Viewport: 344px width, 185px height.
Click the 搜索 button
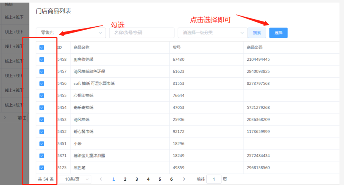pos(257,33)
